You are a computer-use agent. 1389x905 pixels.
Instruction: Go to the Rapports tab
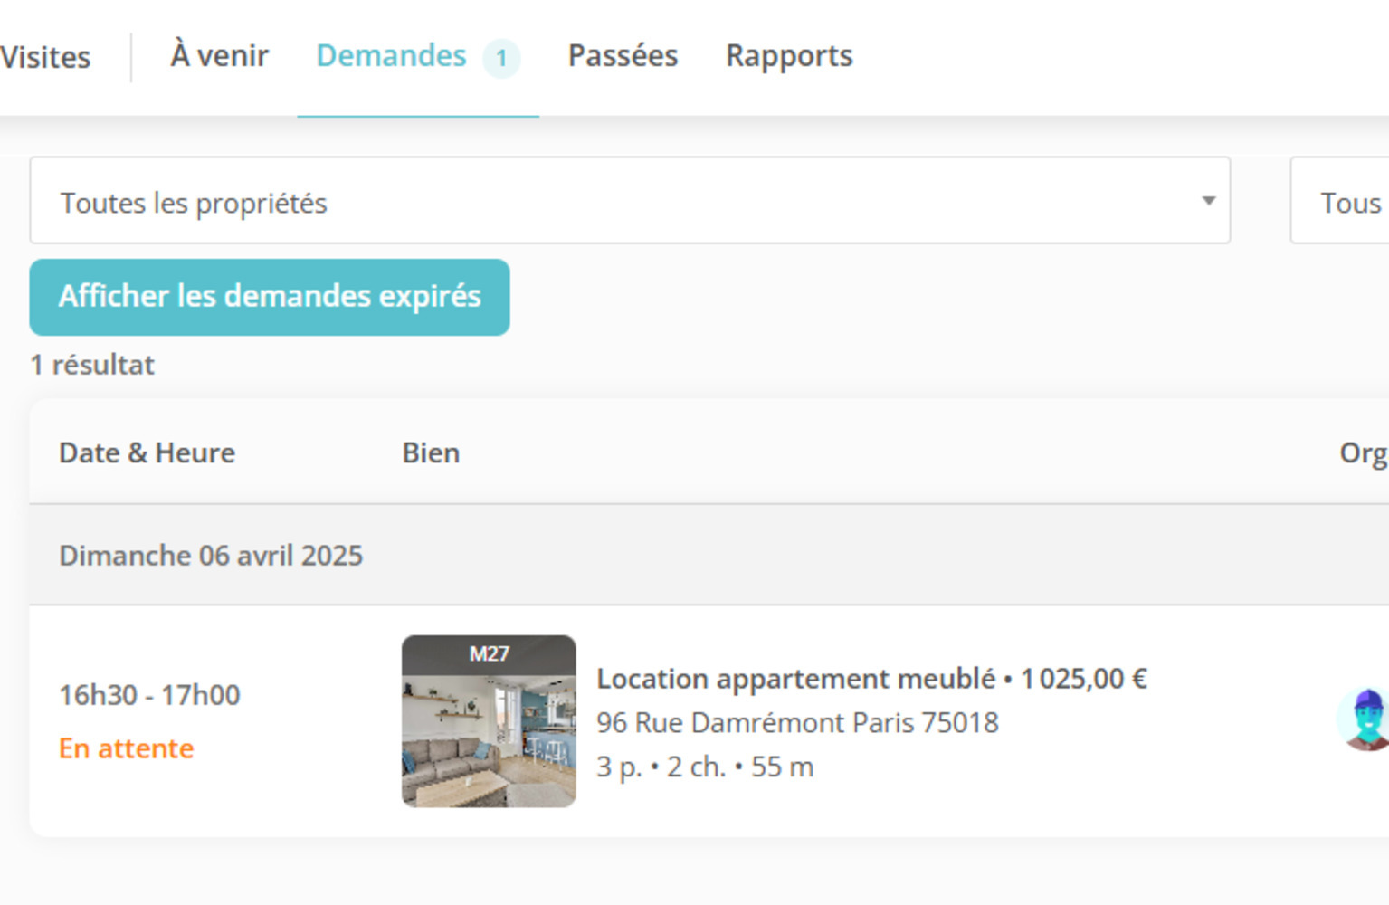[789, 56]
